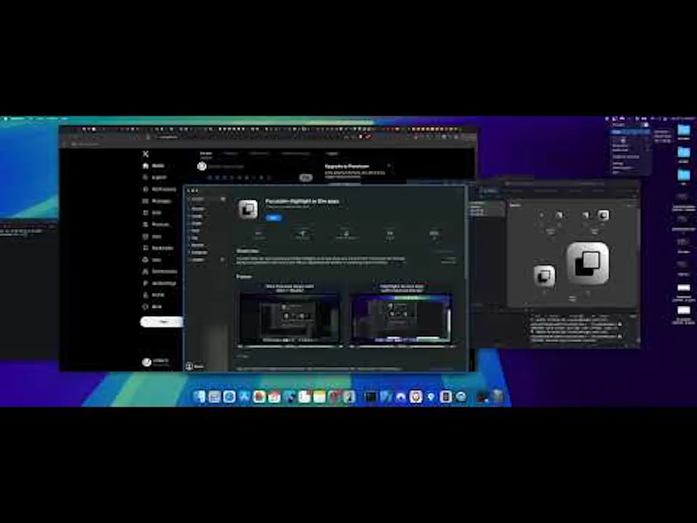
Task: Open Notifications in the X sidebar
Action: coord(160,189)
